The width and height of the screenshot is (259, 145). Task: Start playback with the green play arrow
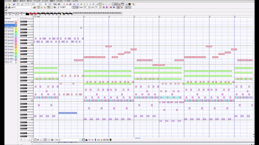87,4
